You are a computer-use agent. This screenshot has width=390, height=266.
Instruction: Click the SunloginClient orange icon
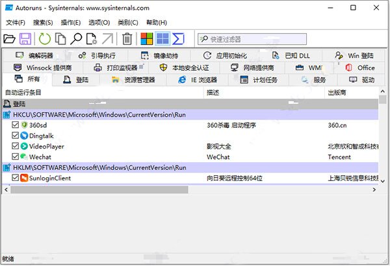[x=24, y=178]
